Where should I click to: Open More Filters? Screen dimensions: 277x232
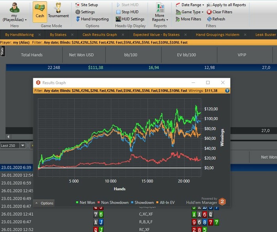pyautogui.click(x=188, y=19)
